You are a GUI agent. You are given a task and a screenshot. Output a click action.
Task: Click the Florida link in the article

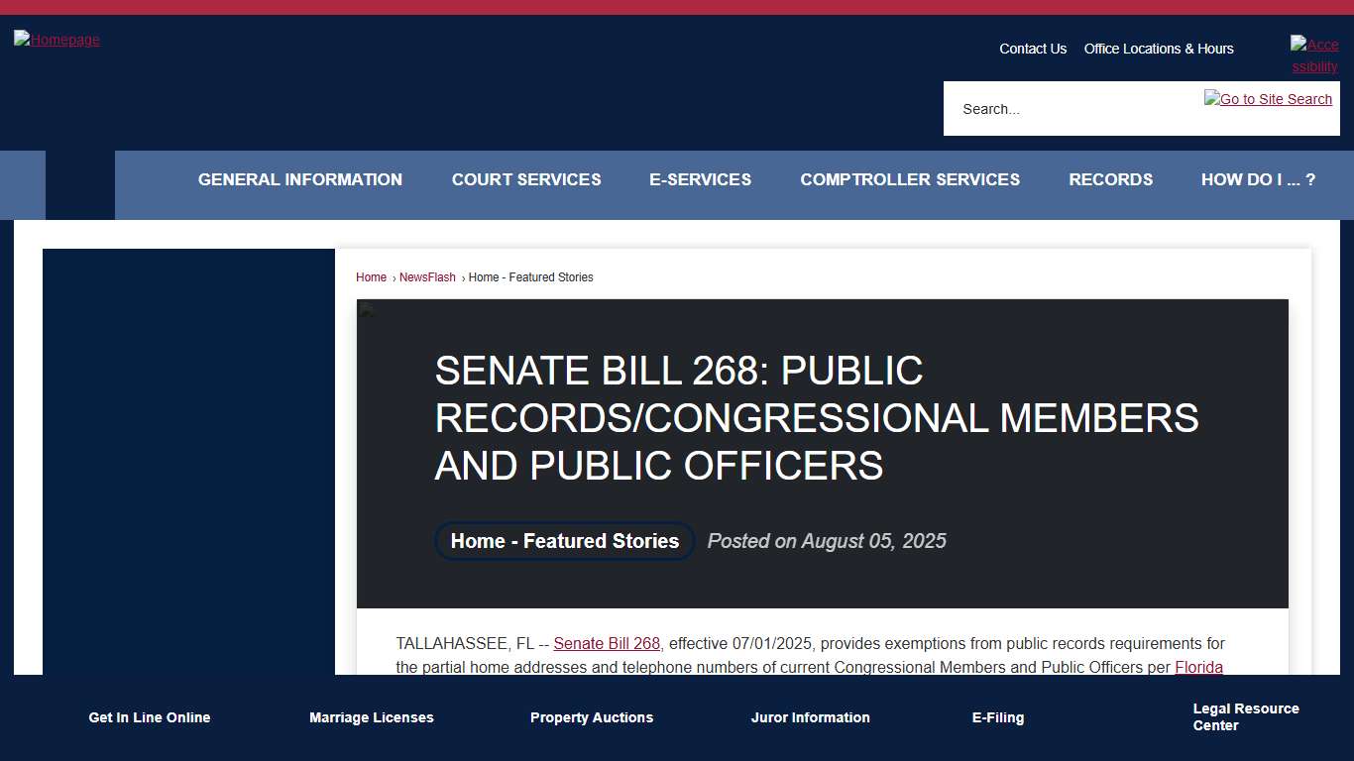1197,667
